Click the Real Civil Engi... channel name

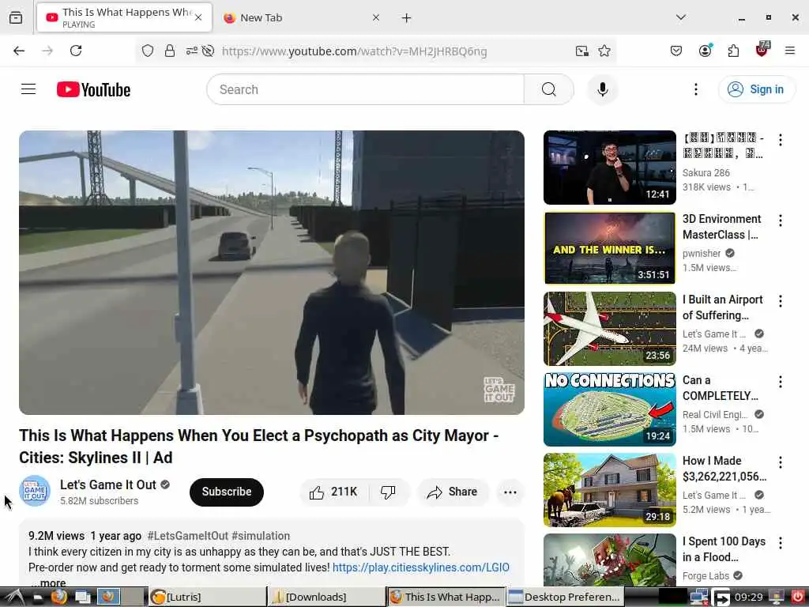[x=714, y=414]
